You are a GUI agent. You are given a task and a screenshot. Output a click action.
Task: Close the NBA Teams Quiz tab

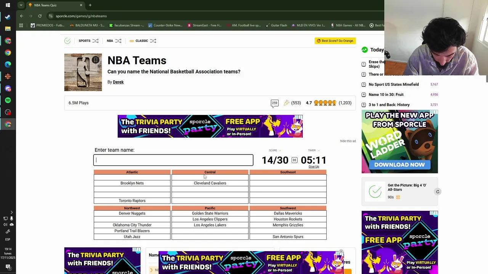click(81, 5)
